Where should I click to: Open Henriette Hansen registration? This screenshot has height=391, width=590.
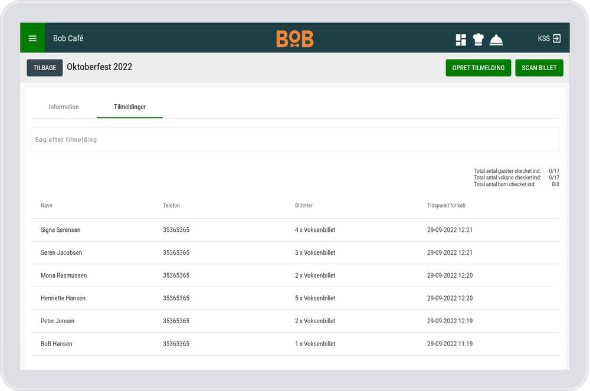[295, 298]
